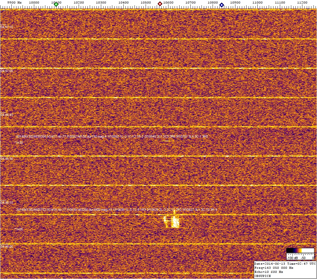Click the 04:46:45 time label
317x279 pixels.
click(7, 115)
